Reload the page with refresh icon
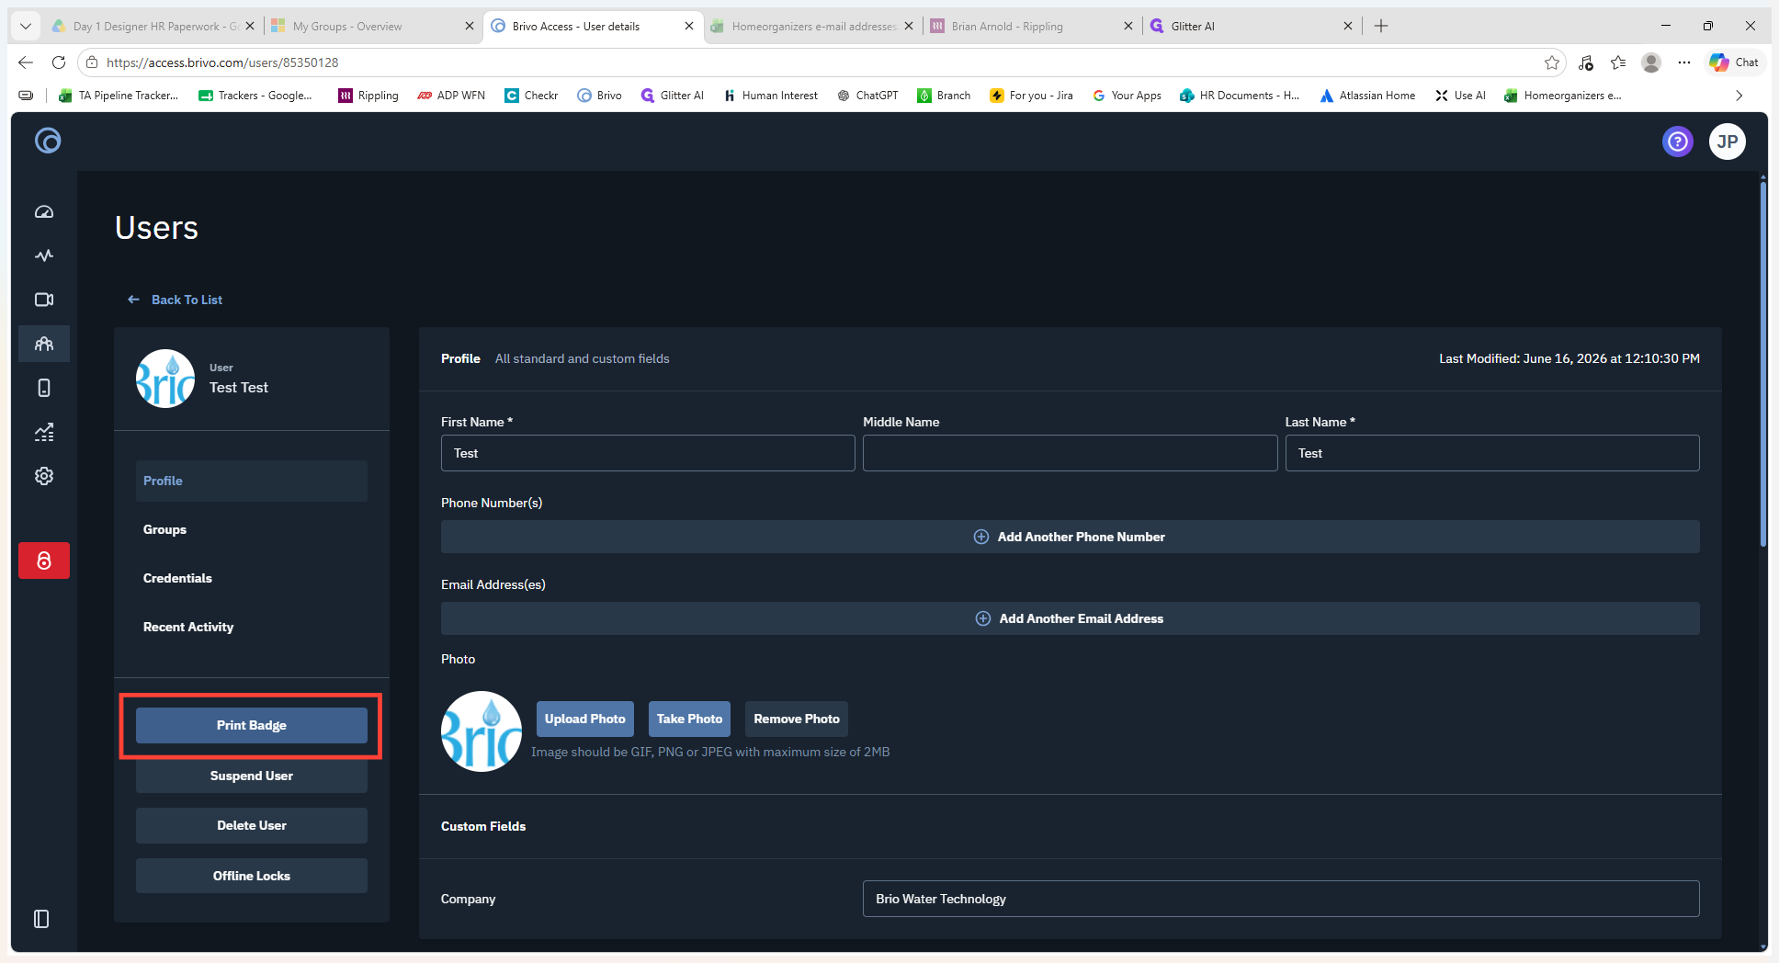 coord(59,62)
